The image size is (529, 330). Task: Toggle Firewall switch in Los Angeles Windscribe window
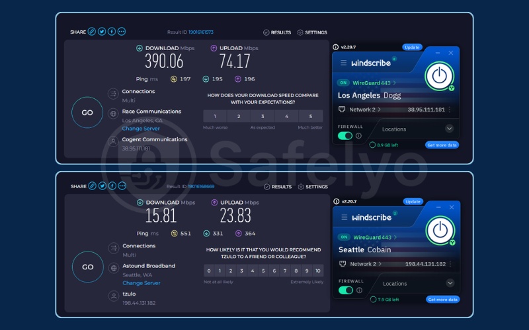345,136
